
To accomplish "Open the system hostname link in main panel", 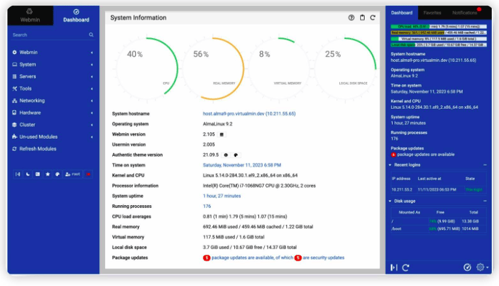I will click(249, 113).
